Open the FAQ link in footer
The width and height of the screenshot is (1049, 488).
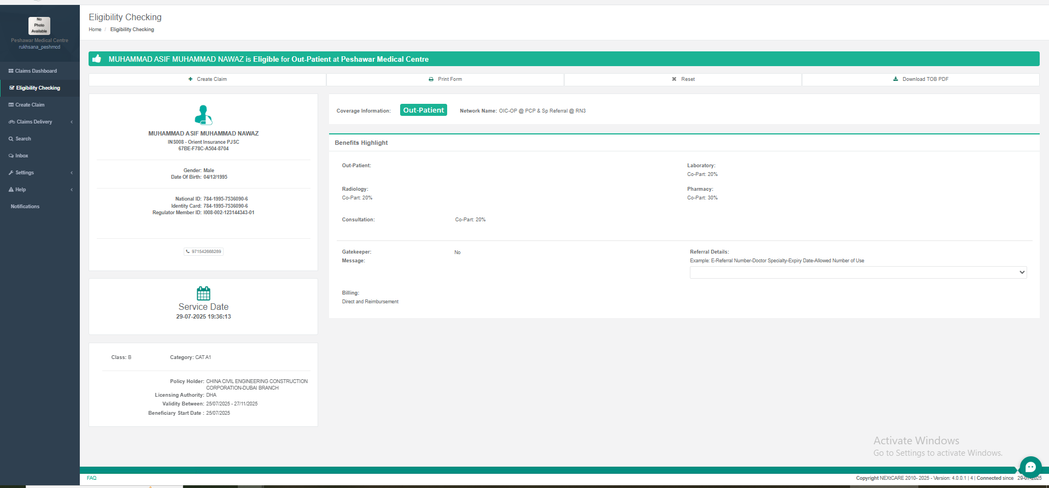[91, 478]
